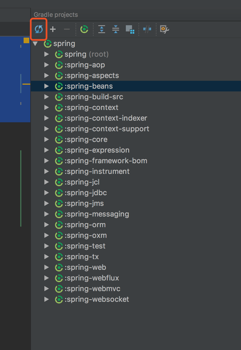Expand the :spring-core module
This screenshot has height=350, width=241.
coord(47,140)
